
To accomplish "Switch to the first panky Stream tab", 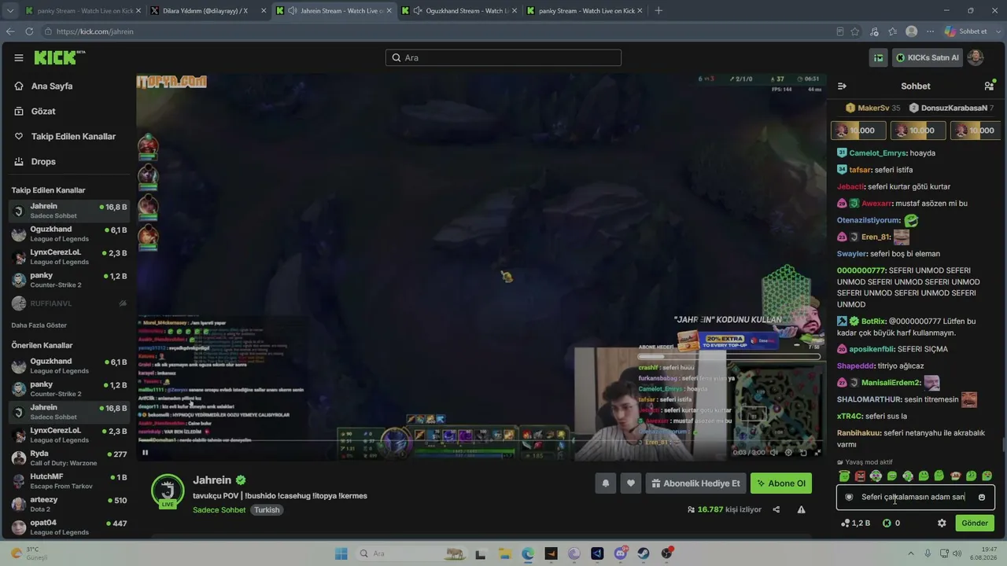I will click(x=80, y=11).
